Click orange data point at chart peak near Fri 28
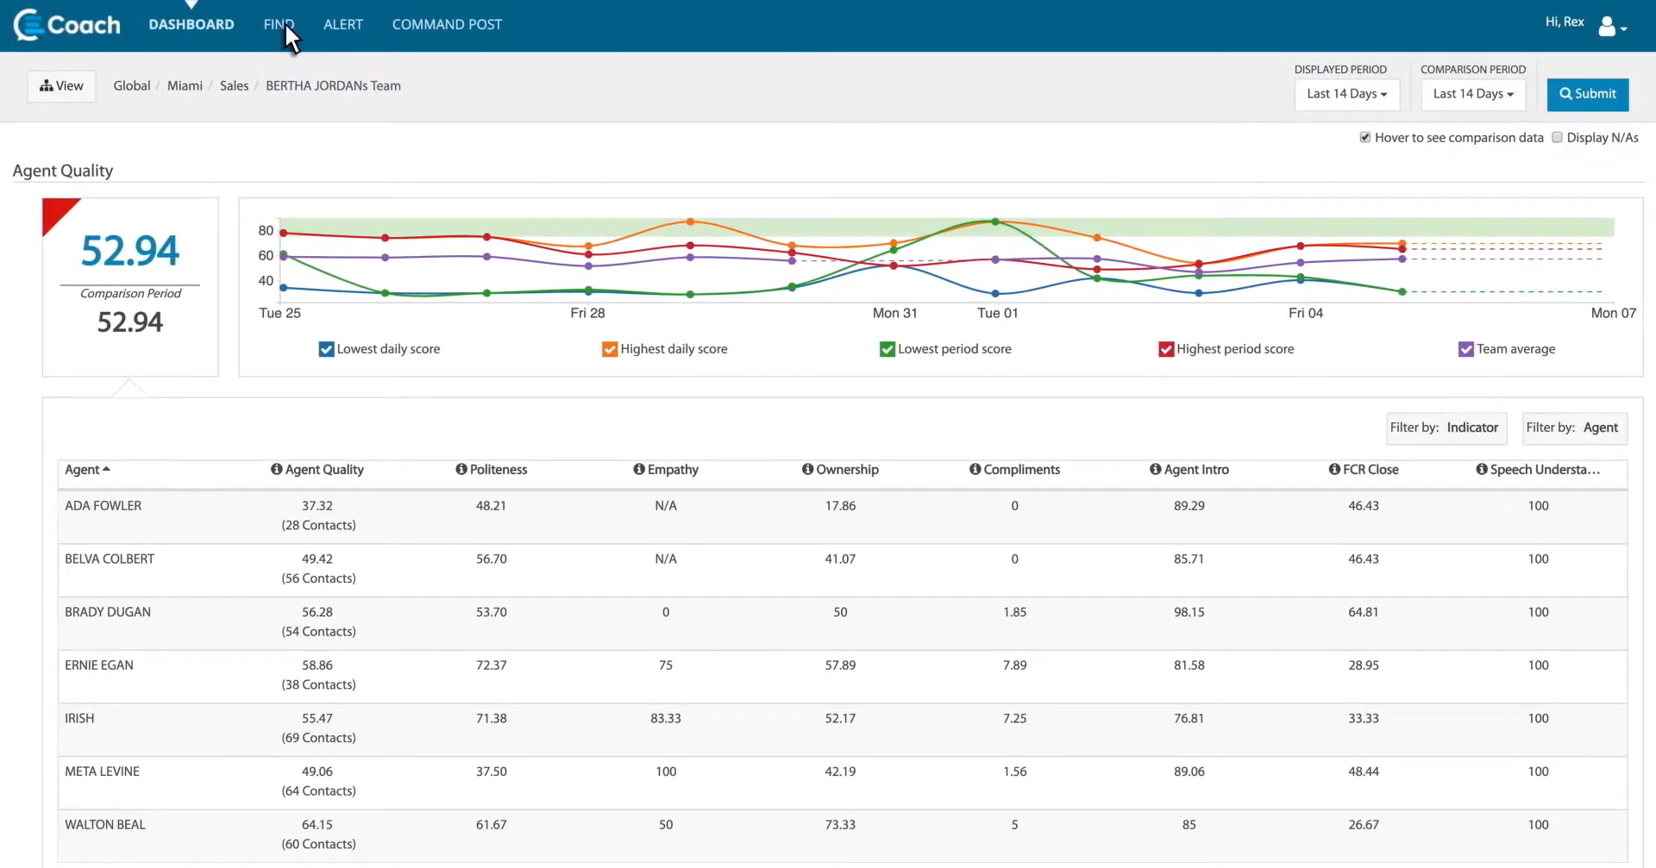This screenshot has width=1656, height=868. [690, 222]
